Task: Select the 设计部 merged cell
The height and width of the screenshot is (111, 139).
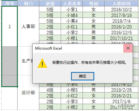Action: point(28,93)
